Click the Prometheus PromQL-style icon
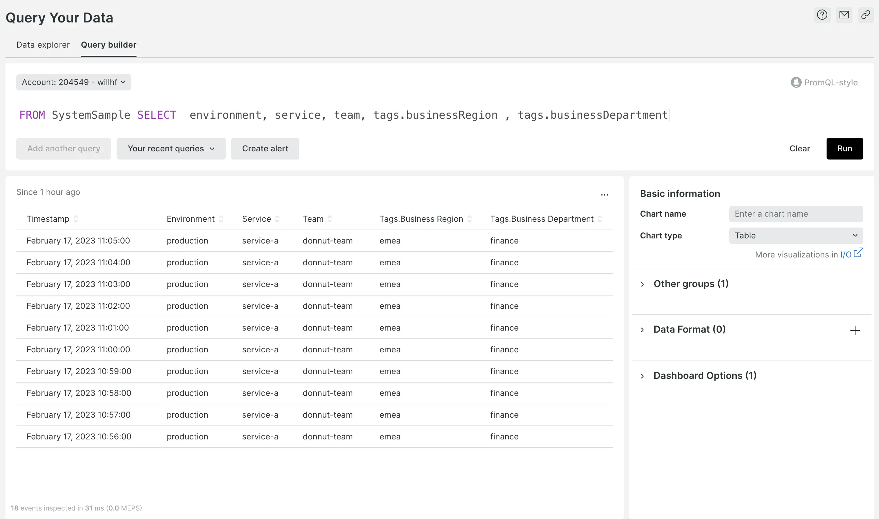Image resolution: width=879 pixels, height=519 pixels. (x=796, y=82)
